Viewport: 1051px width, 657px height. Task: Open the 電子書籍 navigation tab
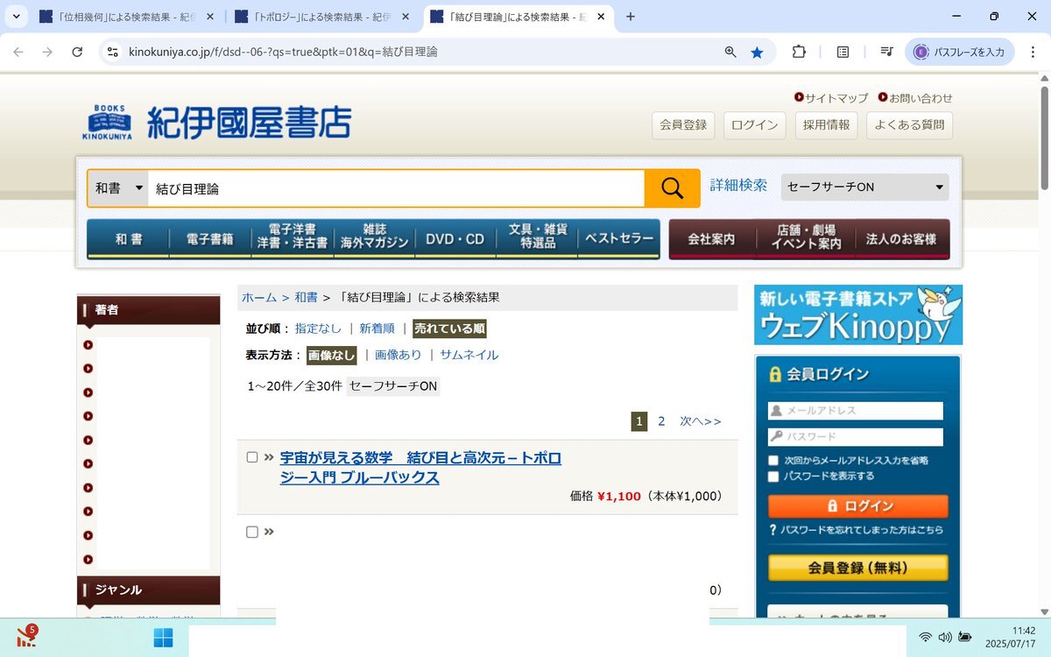(x=210, y=239)
